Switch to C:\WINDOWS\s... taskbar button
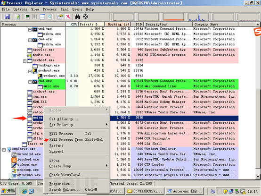The image size is (261, 196). click(x=145, y=191)
